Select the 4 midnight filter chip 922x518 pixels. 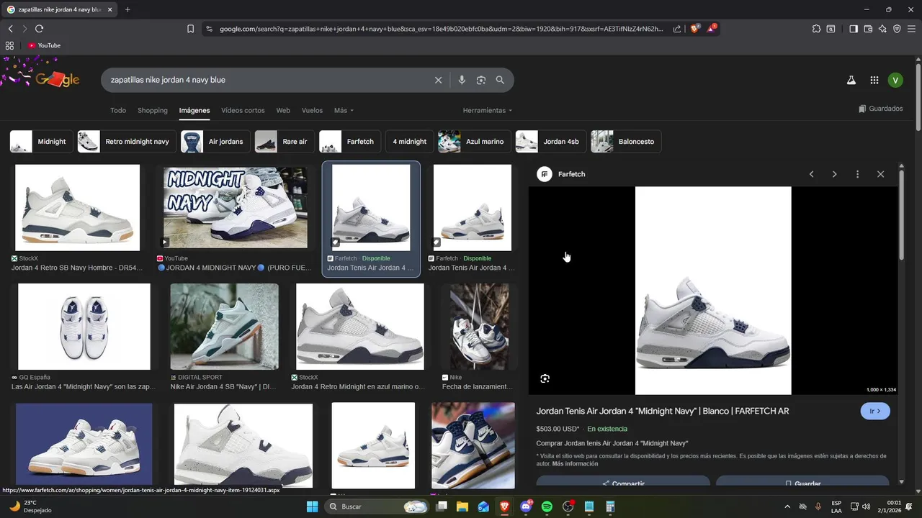pyautogui.click(x=409, y=142)
